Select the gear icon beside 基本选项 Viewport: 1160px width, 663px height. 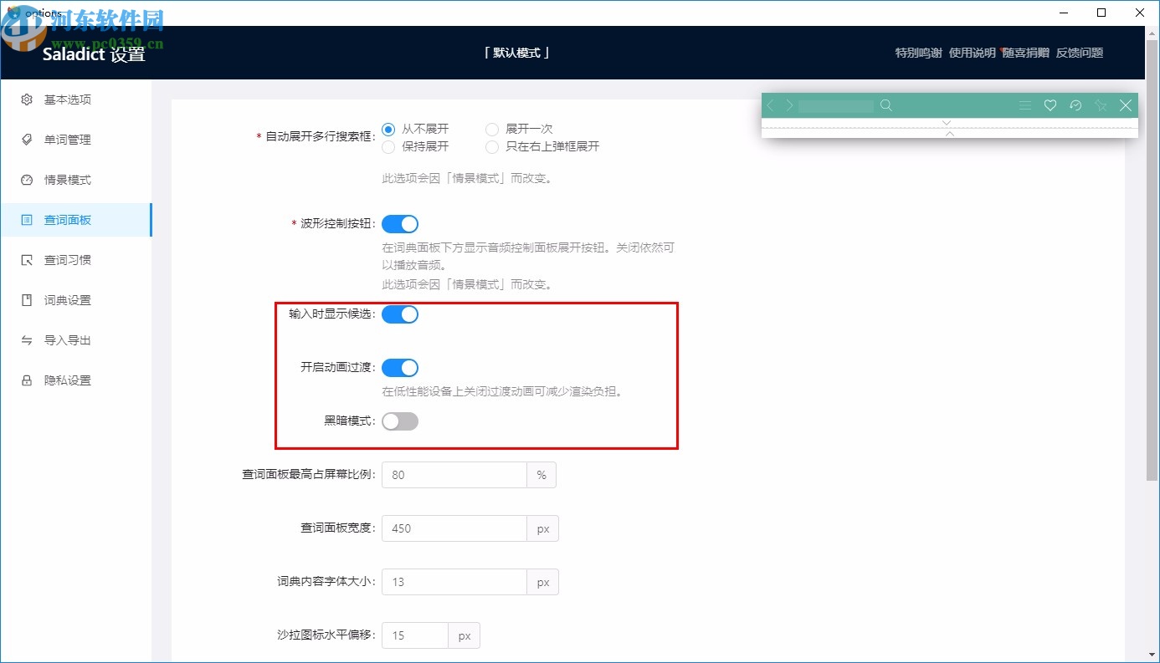(24, 99)
